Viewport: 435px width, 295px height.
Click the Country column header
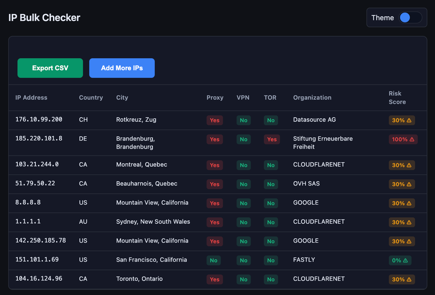(91, 98)
